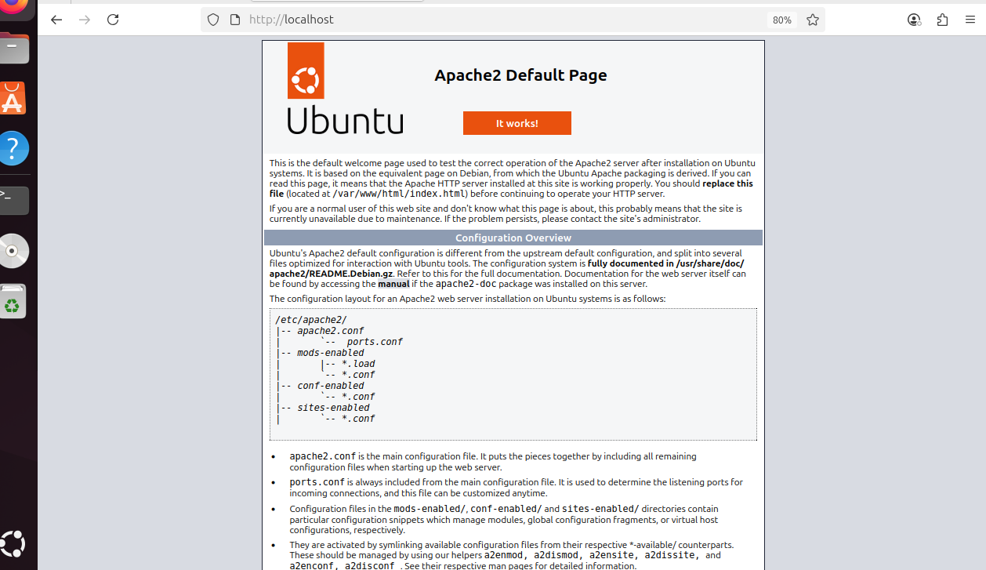Image resolution: width=986 pixels, height=570 pixels.
Task: Open the shield tracking protection icon
Action: pos(213,20)
